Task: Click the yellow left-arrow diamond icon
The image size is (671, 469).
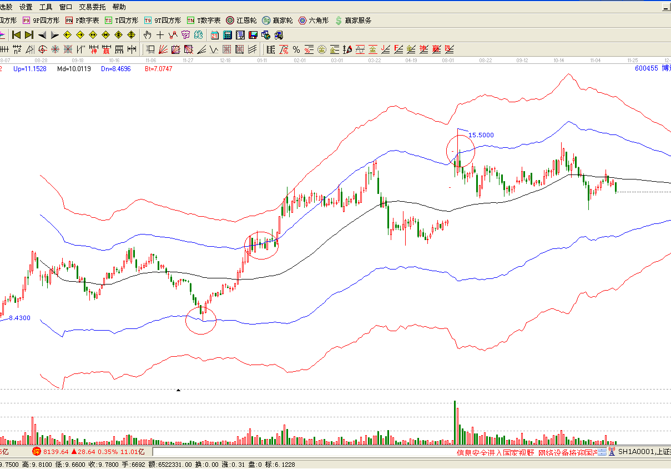Action: click(x=67, y=35)
